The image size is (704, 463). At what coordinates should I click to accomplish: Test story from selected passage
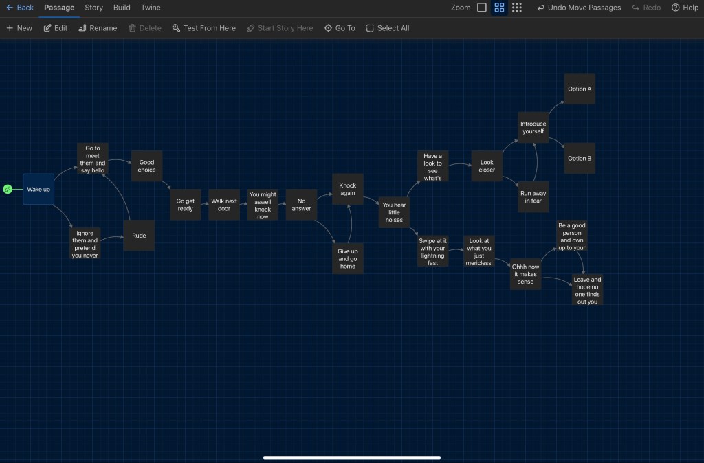coord(203,28)
